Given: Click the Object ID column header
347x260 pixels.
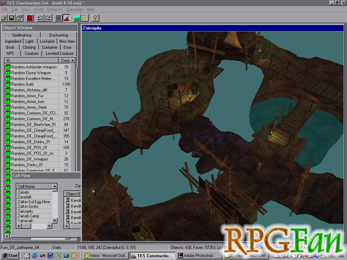Looking at the screenshot, I should click(72, 194).
